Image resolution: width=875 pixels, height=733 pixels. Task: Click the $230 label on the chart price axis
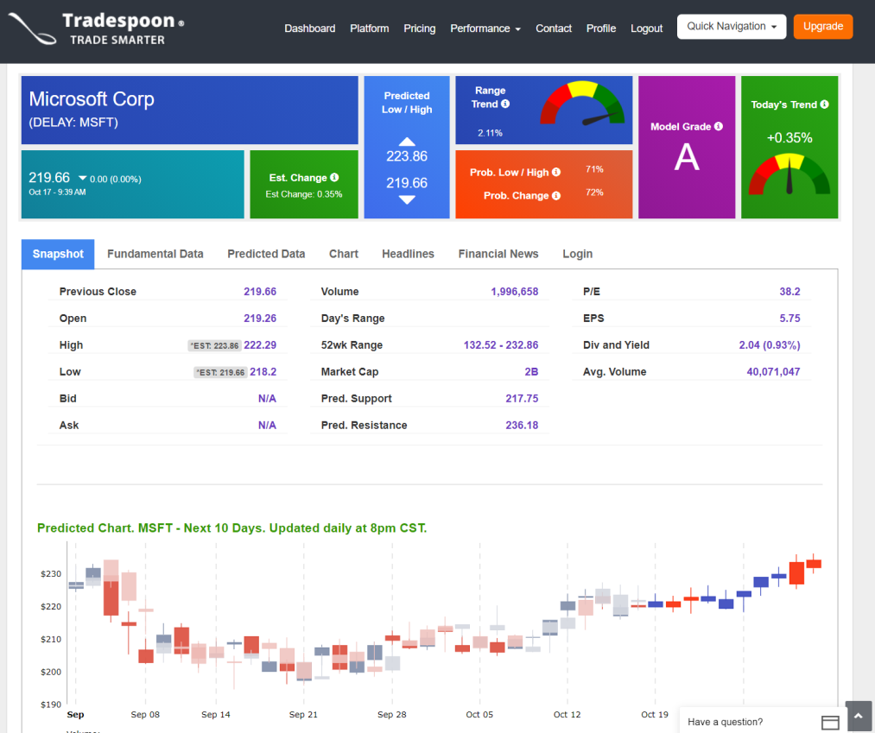pyautogui.click(x=51, y=574)
